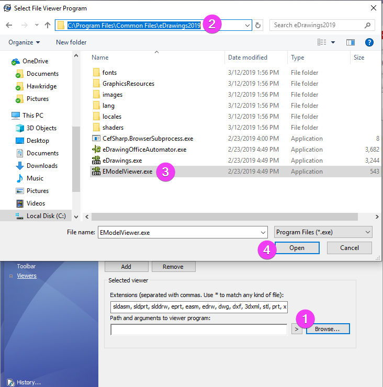Click the horizontal scrollbar in file list
383x387 pixels.
click(224, 217)
